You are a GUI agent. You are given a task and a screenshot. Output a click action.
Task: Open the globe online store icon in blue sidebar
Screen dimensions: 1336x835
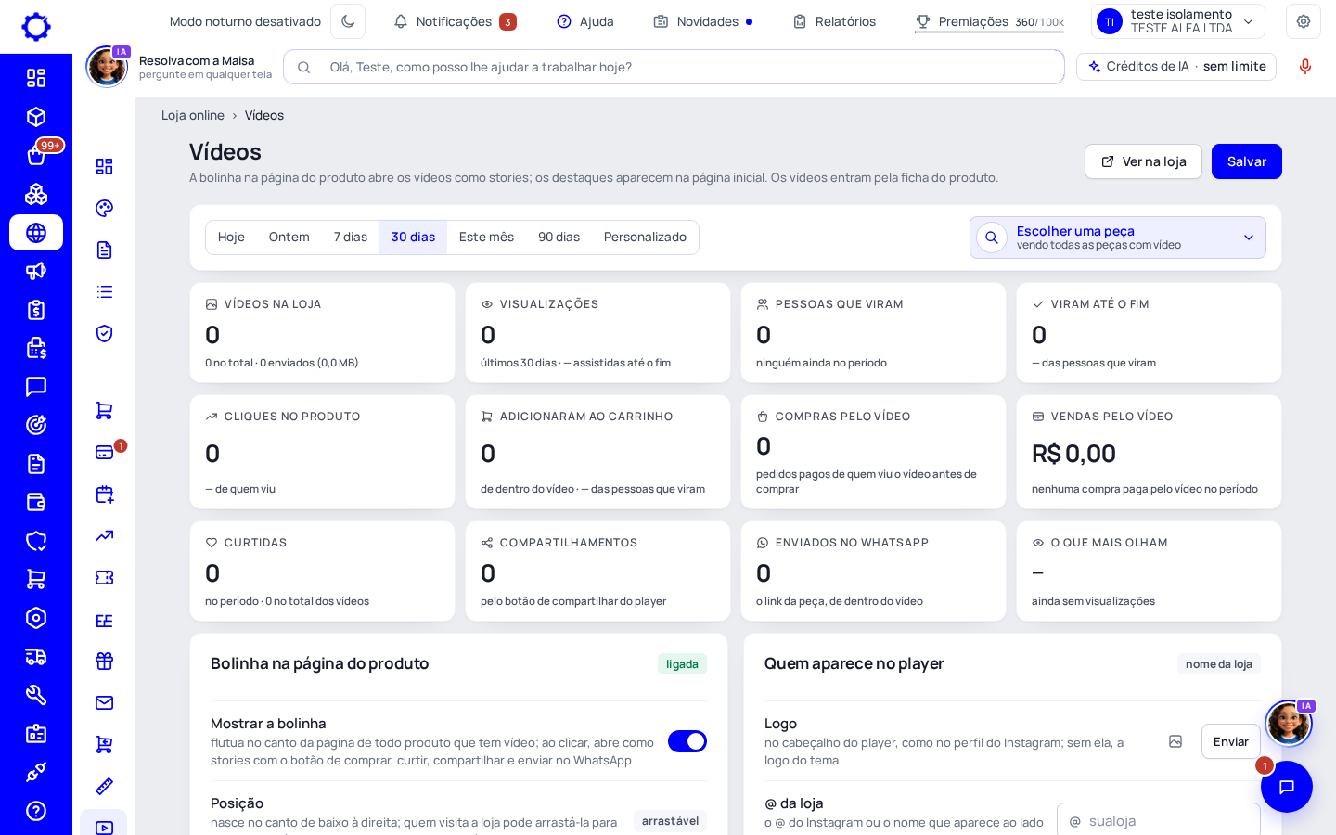click(x=36, y=233)
